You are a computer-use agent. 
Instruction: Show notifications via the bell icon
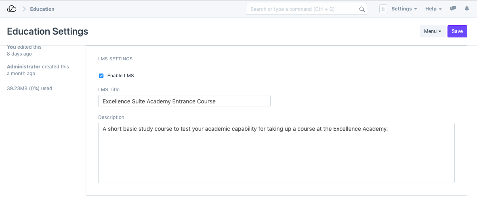(467, 9)
